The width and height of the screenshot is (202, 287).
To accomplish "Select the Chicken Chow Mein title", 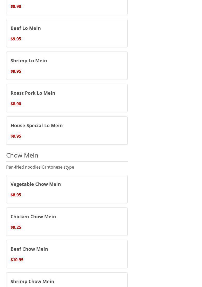I will [33, 216].
